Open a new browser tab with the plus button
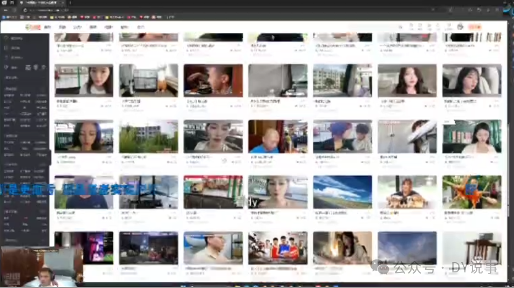Screen dimensions: 514x288 point(70,3)
